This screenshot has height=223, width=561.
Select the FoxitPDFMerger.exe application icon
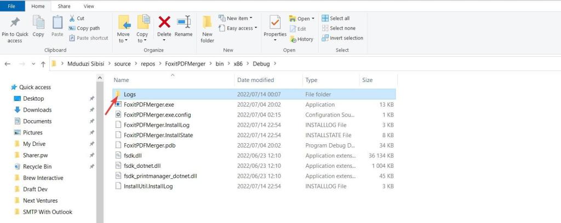[x=118, y=104]
